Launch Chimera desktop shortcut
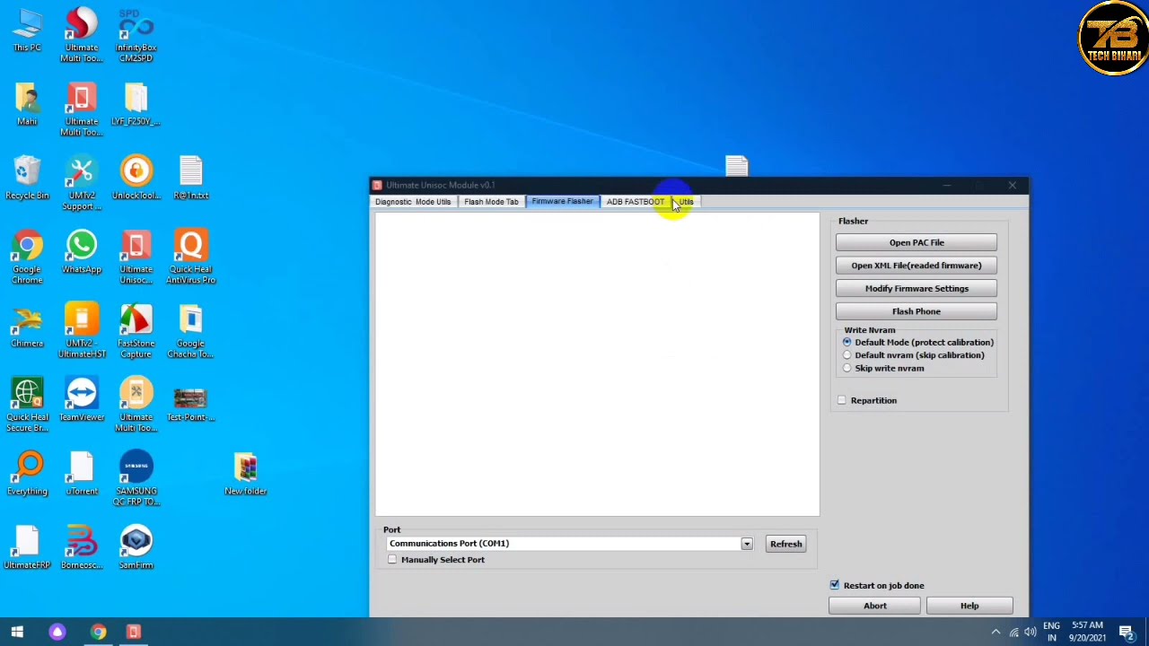Screen dimensions: 1149x646 (x=27, y=327)
